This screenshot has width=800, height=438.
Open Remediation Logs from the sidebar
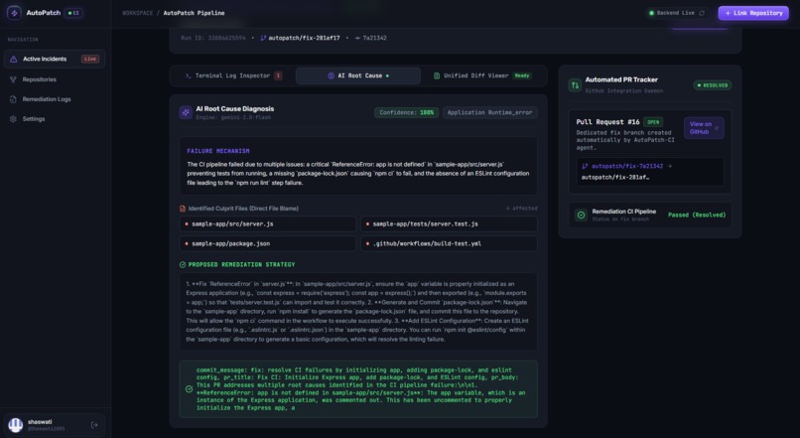55,99
